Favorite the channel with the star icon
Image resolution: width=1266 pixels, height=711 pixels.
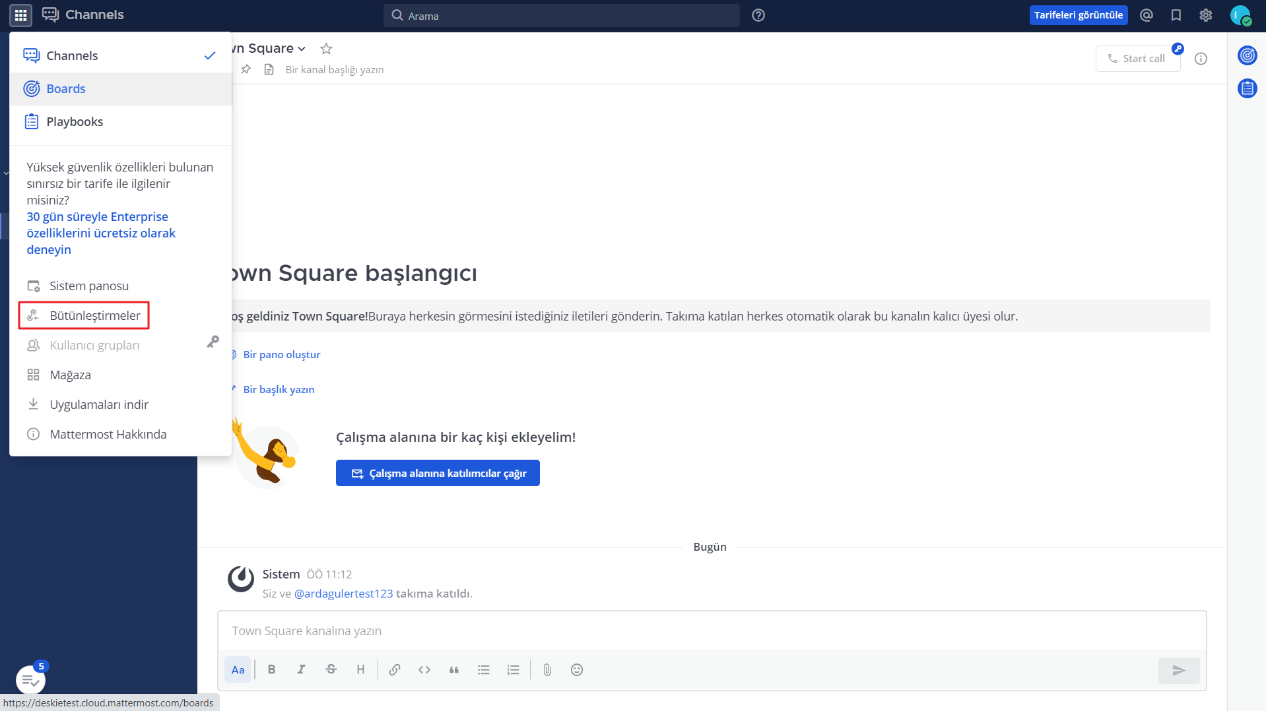[326, 49]
